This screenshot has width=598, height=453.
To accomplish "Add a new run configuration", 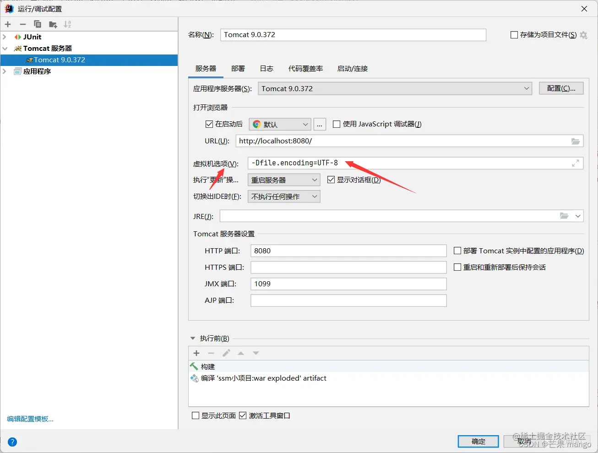I will click(8, 24).
